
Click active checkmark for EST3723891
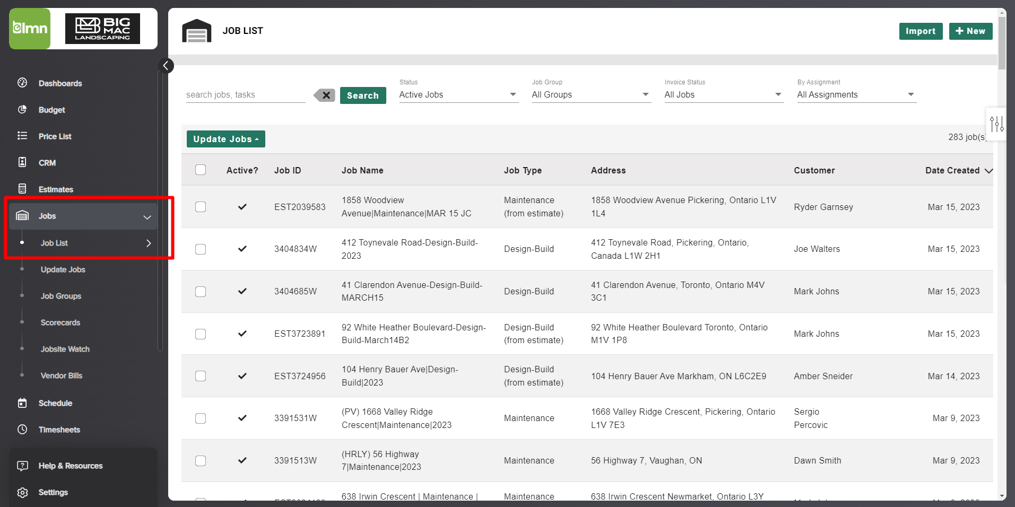coord(242,334)
